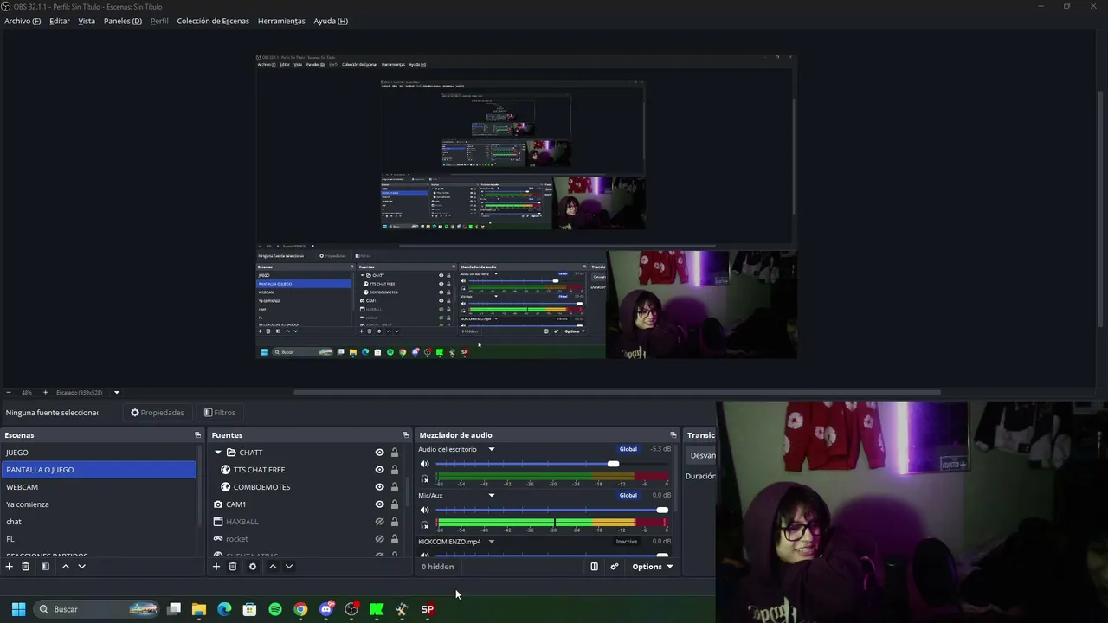Open the mixer Options dropdown
This screenshot has height=623, width=1108.
pos(653,567)
